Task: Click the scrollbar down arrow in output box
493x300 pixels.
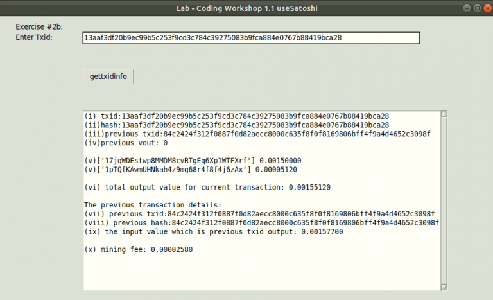Action: point(444,287)
